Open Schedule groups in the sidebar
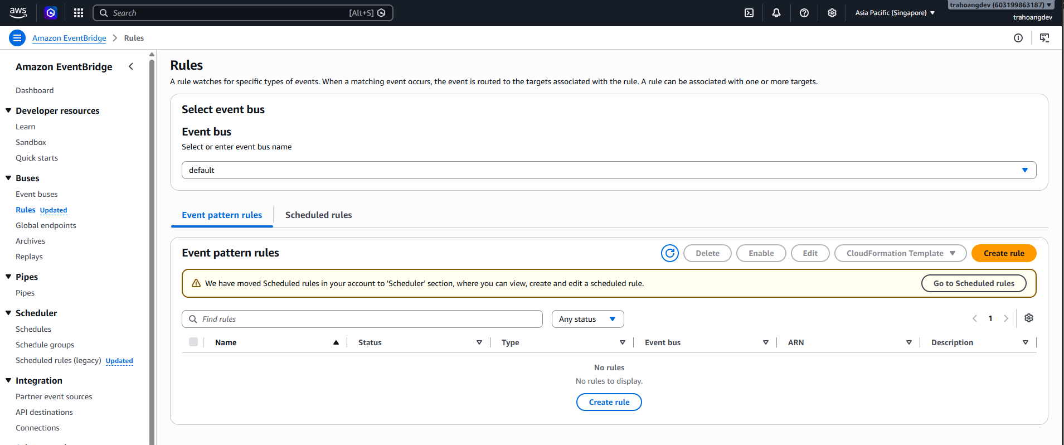Screen dimensions: 1064x445 point(45,345)
